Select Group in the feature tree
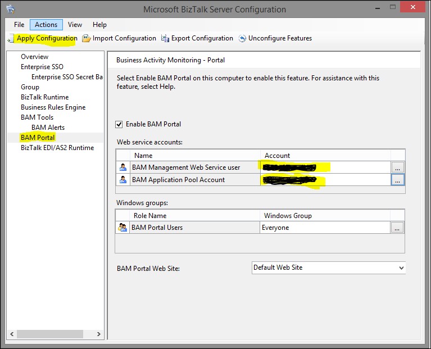 coord(30,87)
